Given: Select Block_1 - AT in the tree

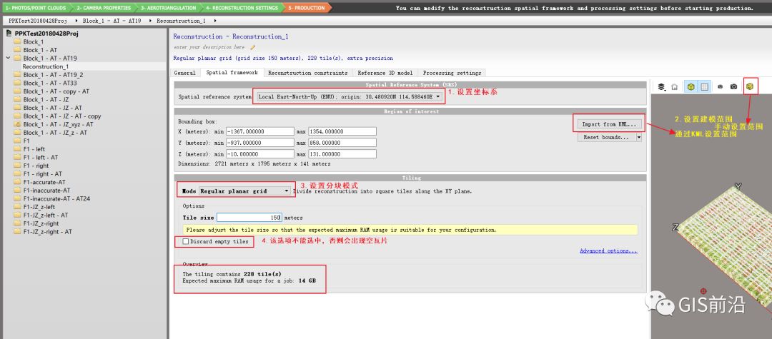Looking at the screenshot, I should 40,50.
